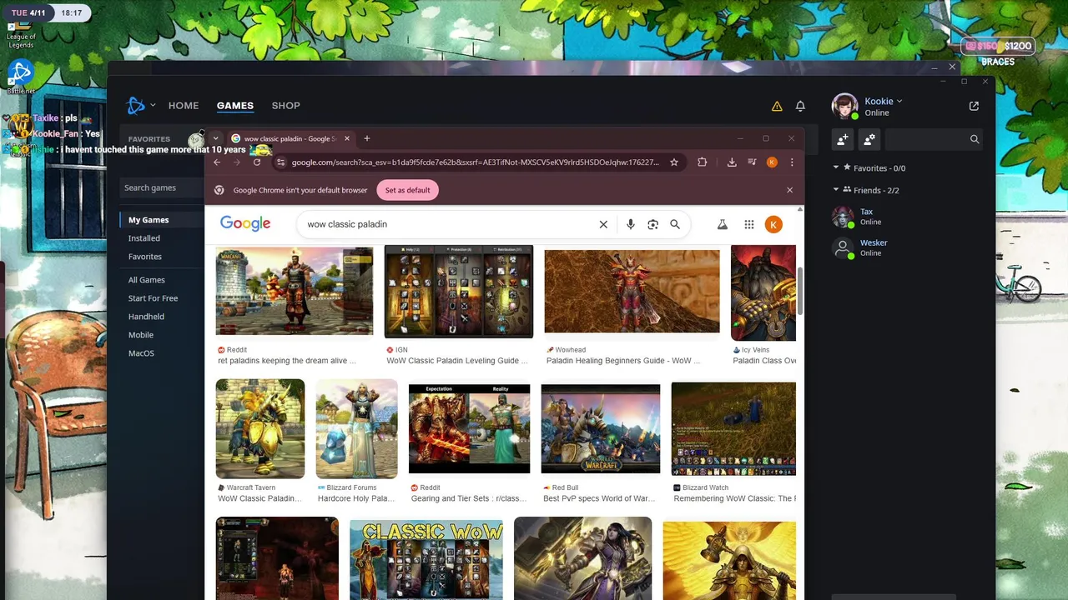Viewport: 1068px width, 600px height.
Task: Click Set as default button
Action: pyautogui.click(x=408, y=190)
